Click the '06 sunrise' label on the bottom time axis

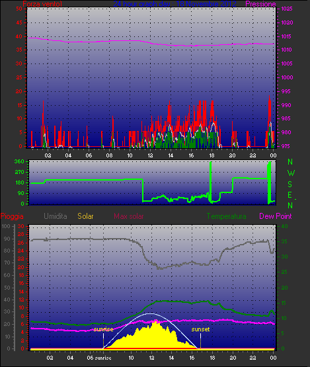[99, 358]
